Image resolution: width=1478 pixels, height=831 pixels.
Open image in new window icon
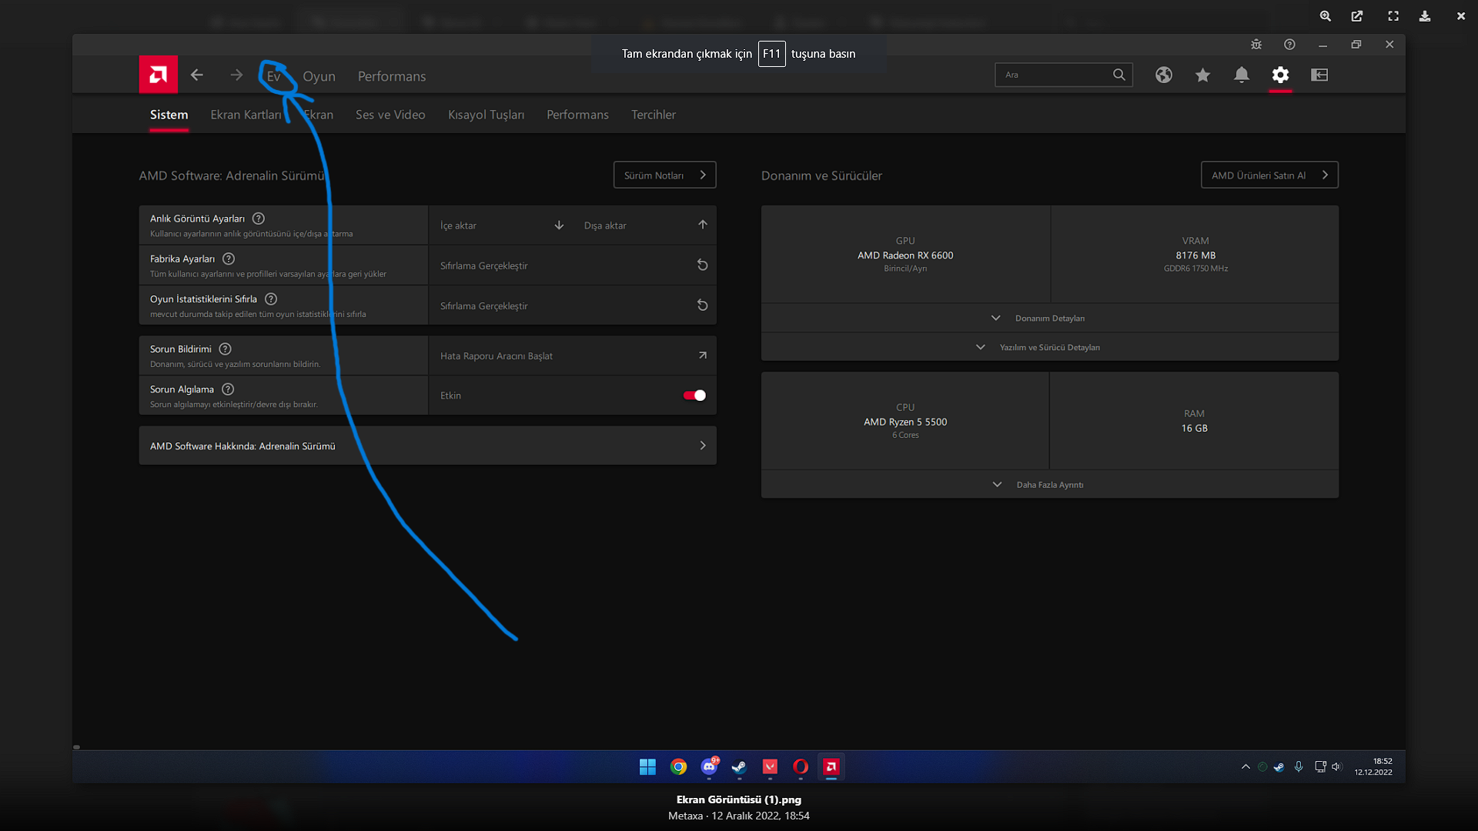point(1357,16)
